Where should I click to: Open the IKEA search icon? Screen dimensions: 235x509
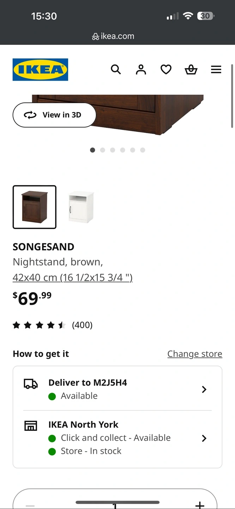[x=116, y=69]
